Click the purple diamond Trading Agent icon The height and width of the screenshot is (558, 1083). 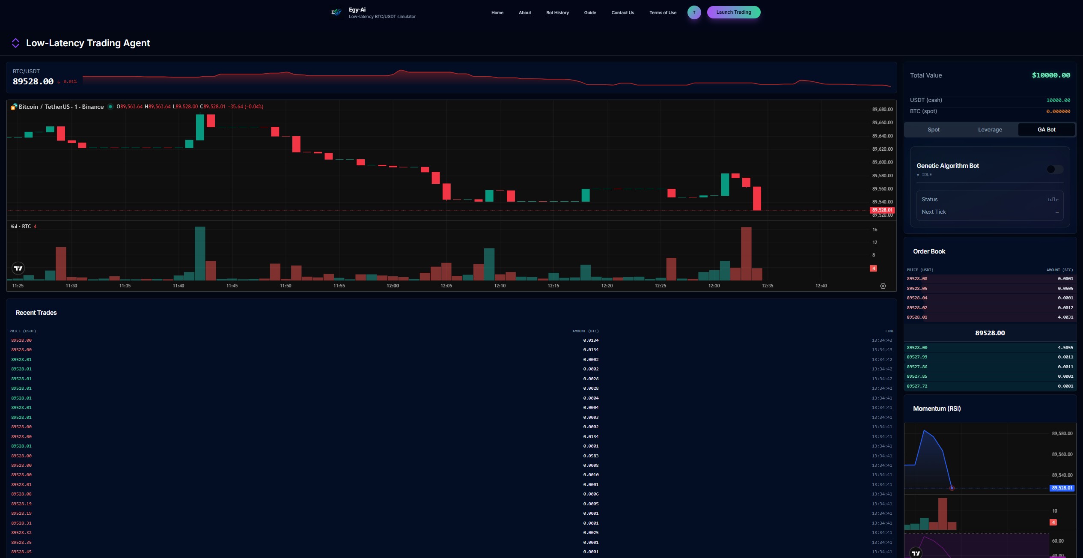pos(15,43)
